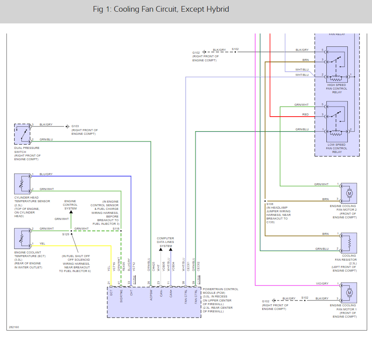
Task: Click the 'C175B' connector label
Action: click(199, 280)
